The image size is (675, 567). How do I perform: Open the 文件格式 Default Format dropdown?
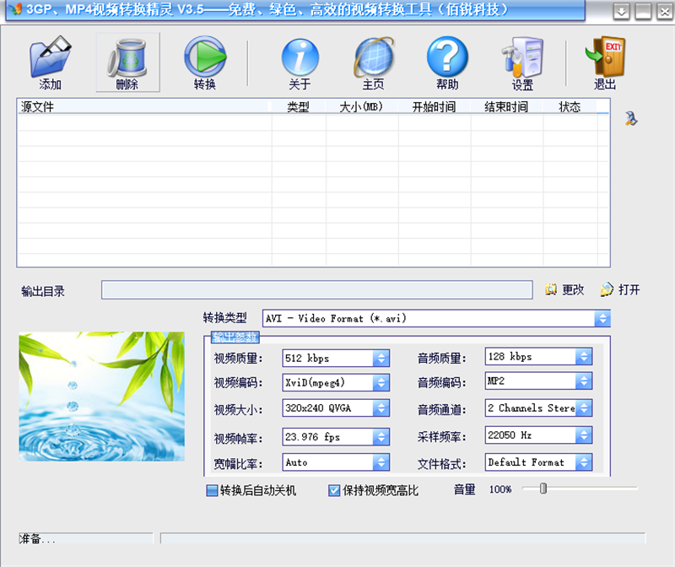tap(584, 462)
